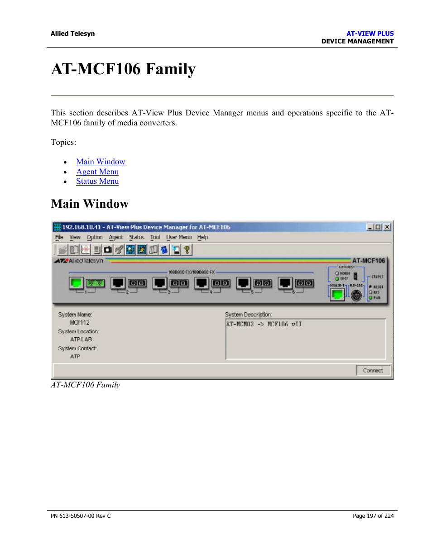Click the open book toolbar icon

click(153, 249)
